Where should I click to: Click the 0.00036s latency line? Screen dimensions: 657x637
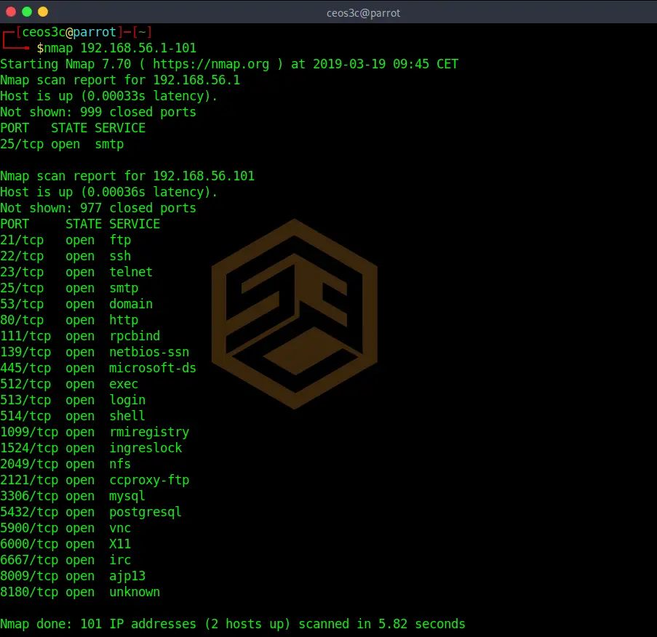tap(109, 192)
